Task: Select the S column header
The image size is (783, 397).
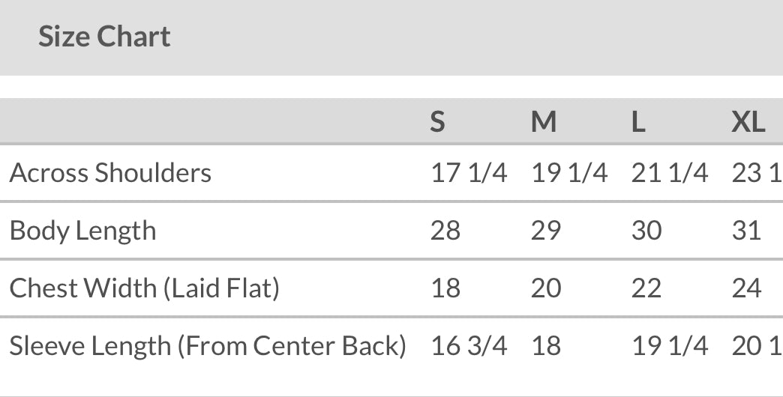Action: click(x=437, y=121)
